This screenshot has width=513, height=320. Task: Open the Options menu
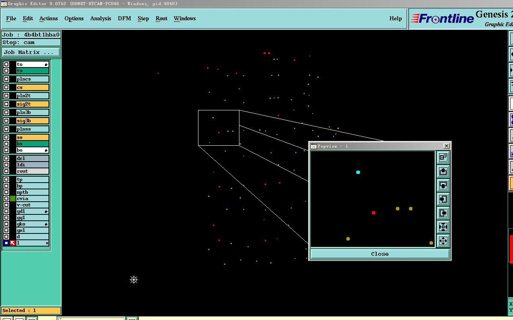click(74, 18)
